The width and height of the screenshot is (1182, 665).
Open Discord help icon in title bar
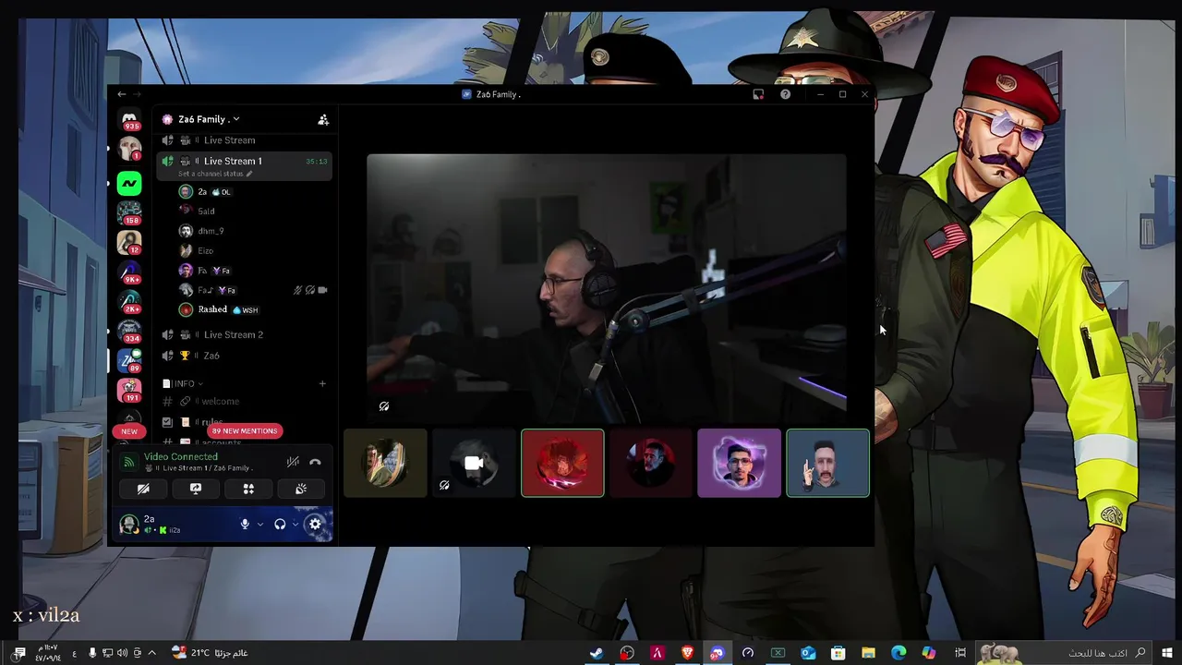click(x=785, y=94)
